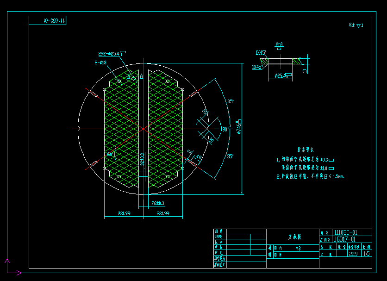
Task: Select the upper 35° angle dimension
Action: tap(231, 101)
